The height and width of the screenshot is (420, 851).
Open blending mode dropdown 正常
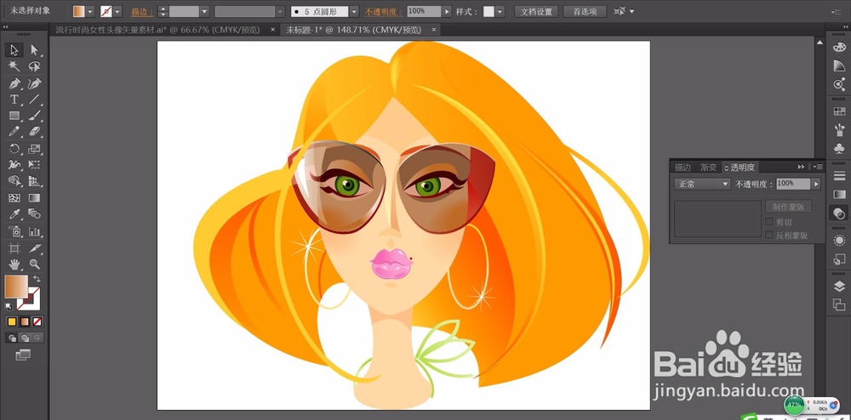pos(702,184)
